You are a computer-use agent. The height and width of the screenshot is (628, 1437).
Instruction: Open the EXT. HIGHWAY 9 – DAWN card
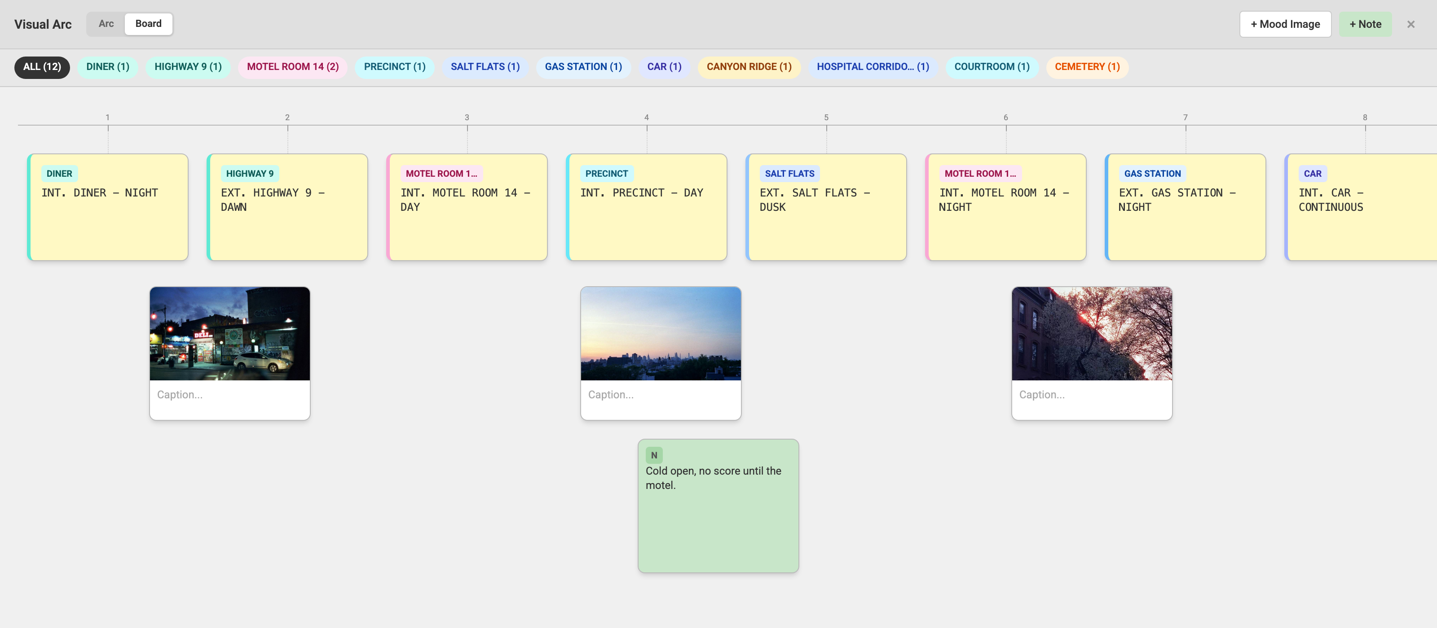pos(287,207)
